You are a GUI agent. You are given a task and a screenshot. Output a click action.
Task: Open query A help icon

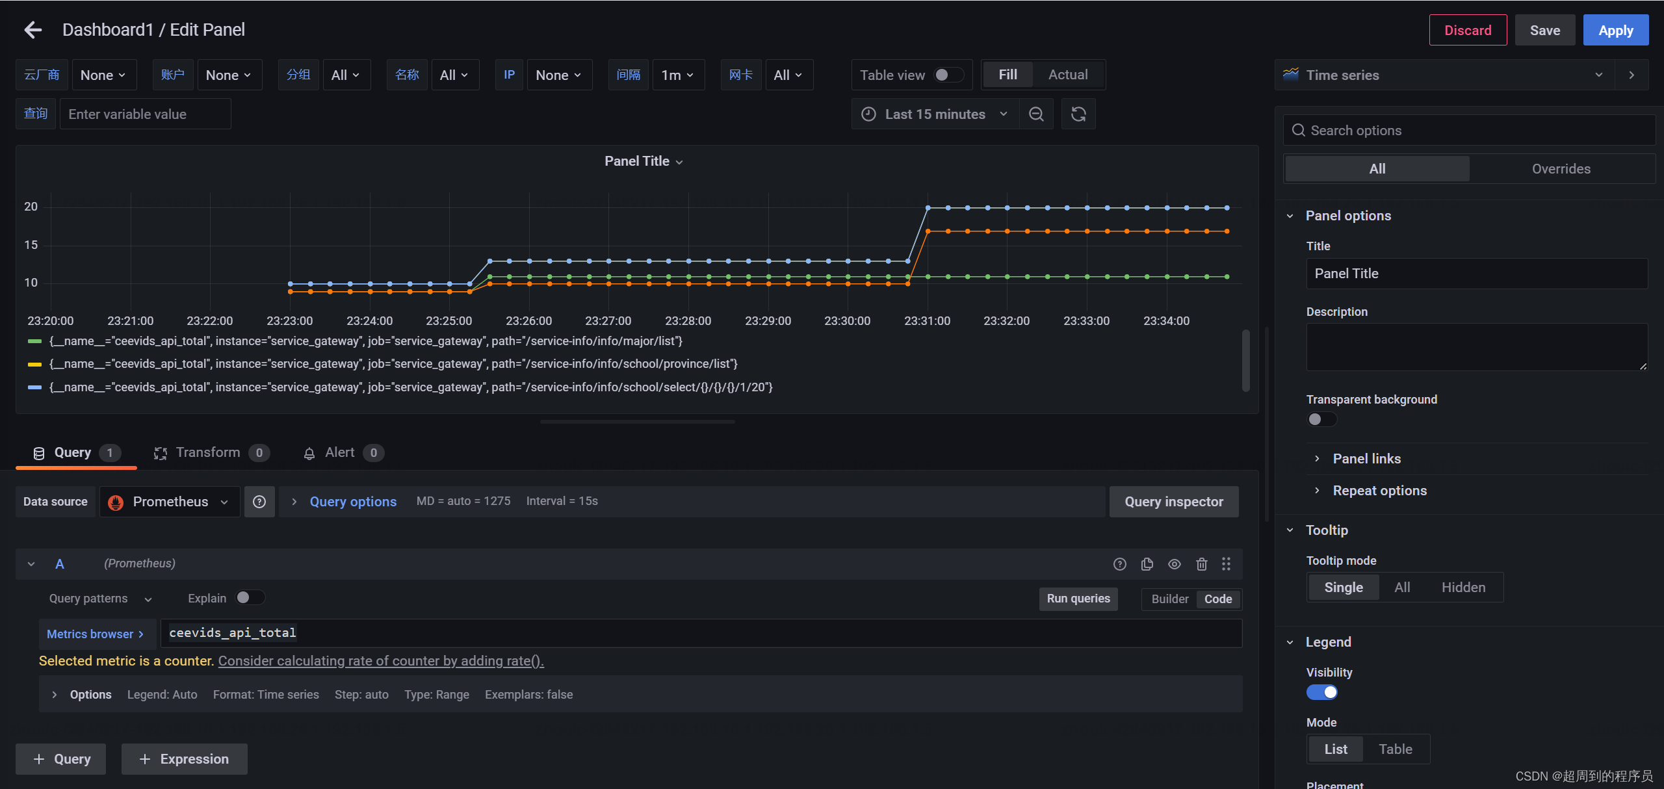pos(1119,564)
